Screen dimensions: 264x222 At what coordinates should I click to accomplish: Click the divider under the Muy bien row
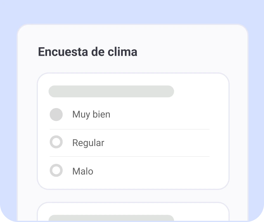129,129
